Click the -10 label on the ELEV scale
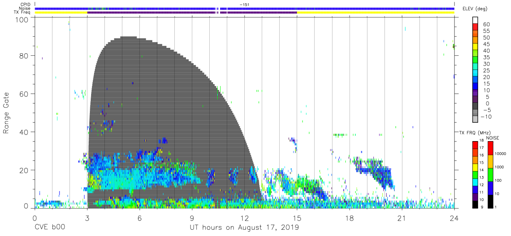The width and height of the screenshot is (511, 236). pos(486,117)
